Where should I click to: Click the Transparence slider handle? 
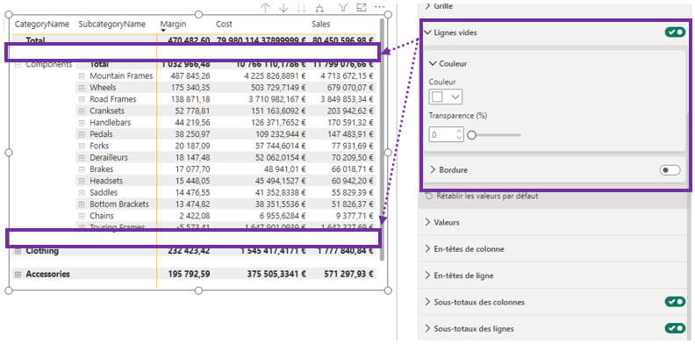point(471,135)
